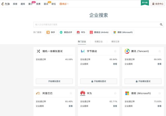Screen dimensions: 166x116
Task: Favorite 腾讯 (Tencent) with the star
Action: click(x=160, y=51)
